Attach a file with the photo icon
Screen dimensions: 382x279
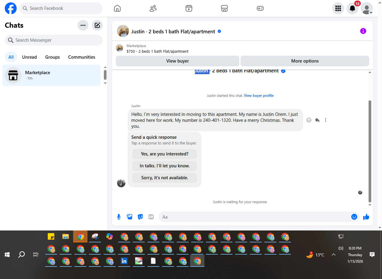click(x=130, y=217)
